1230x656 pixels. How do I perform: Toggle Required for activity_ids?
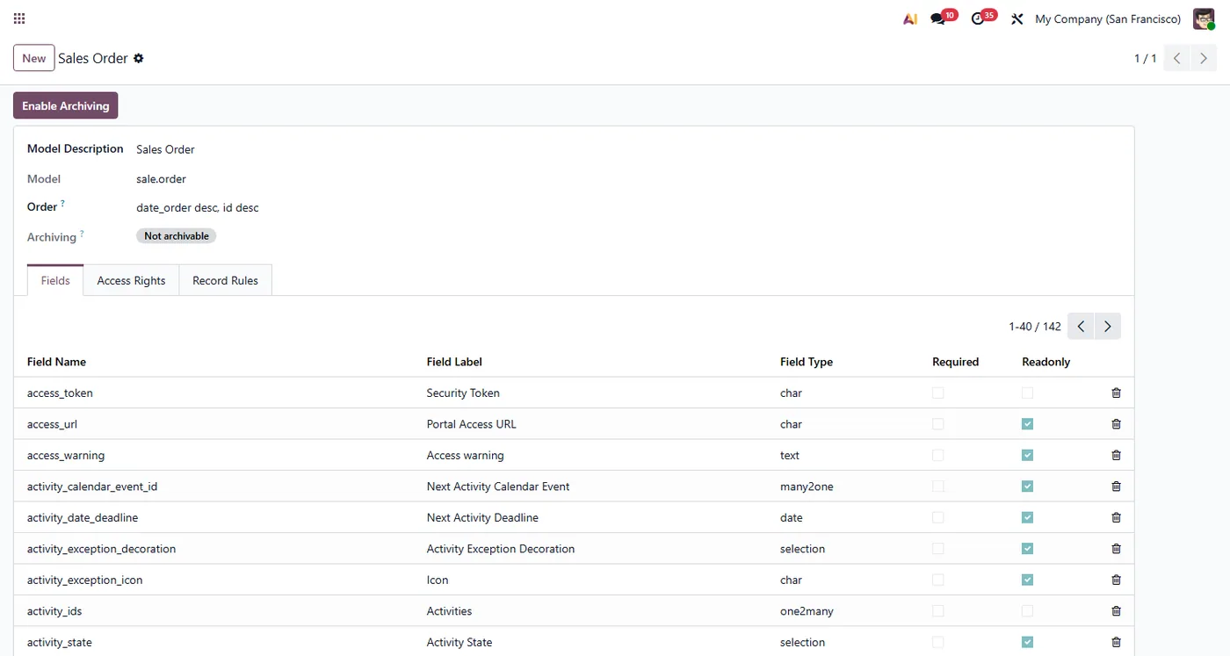click(x=937, y=611)
